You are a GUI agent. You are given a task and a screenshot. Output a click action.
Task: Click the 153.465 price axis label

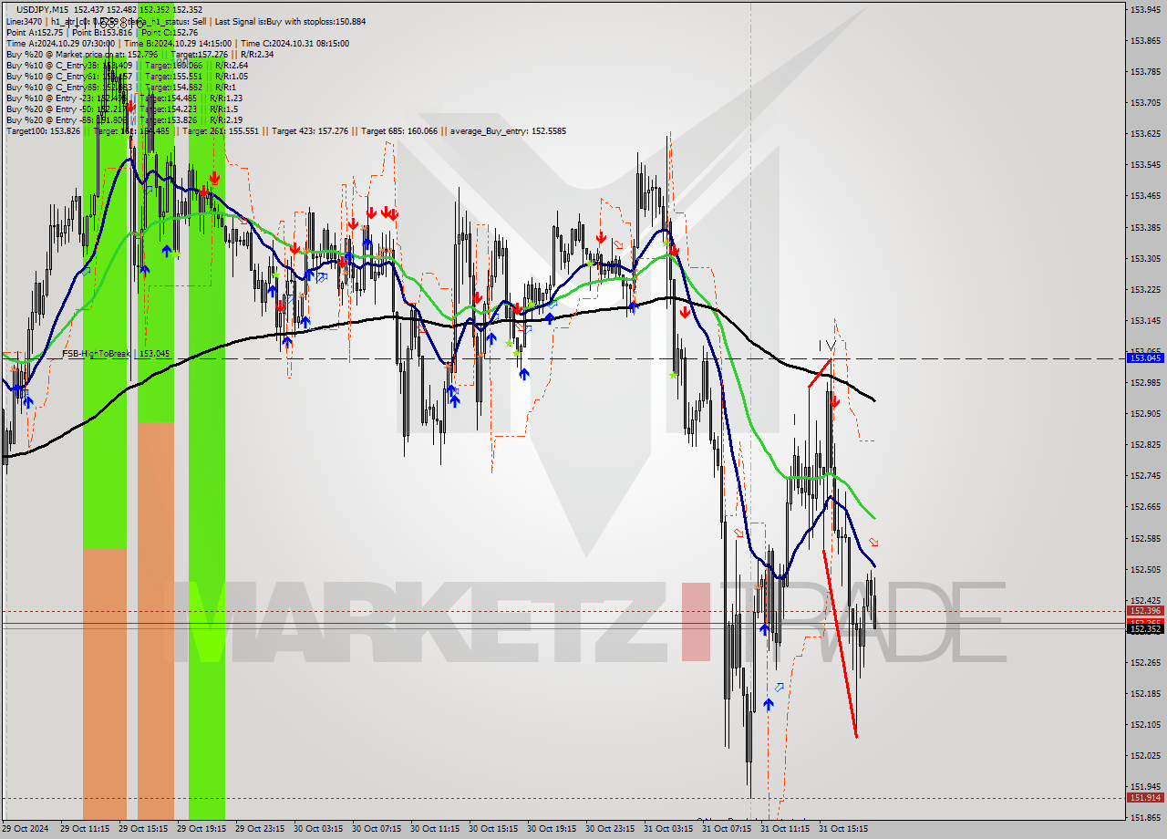coord(1145,195)
